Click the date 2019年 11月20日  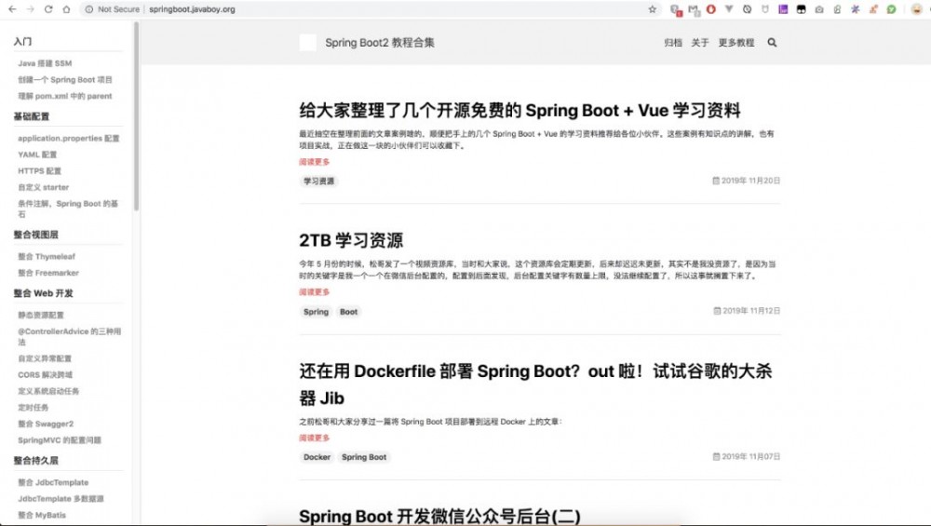[747, 181]
